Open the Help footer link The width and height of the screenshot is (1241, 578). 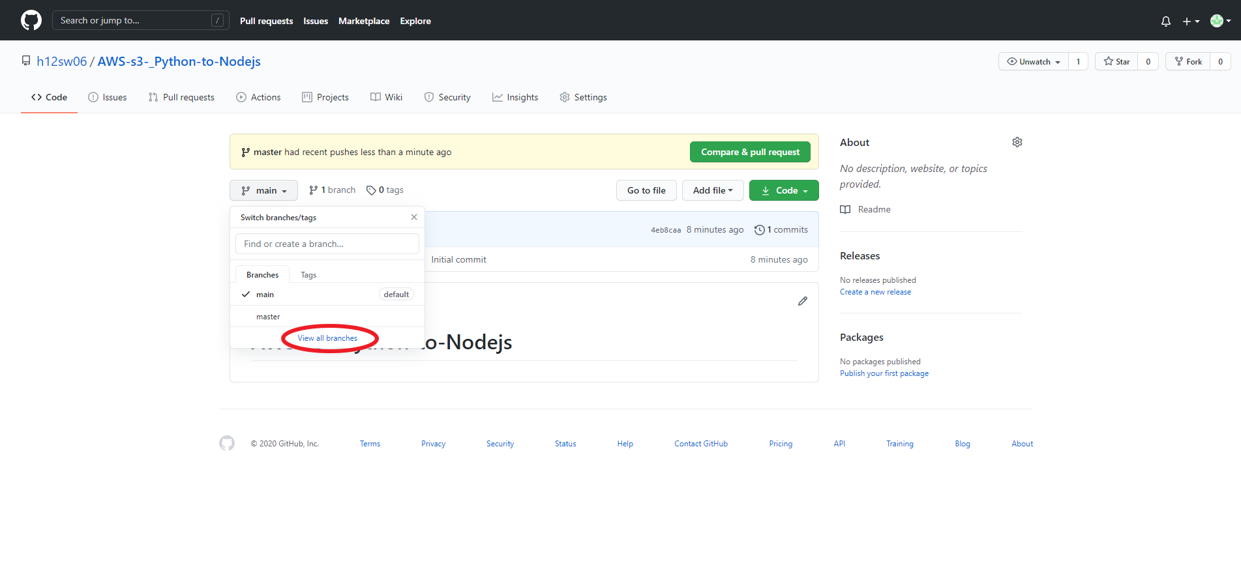click(x=625, y=444)
